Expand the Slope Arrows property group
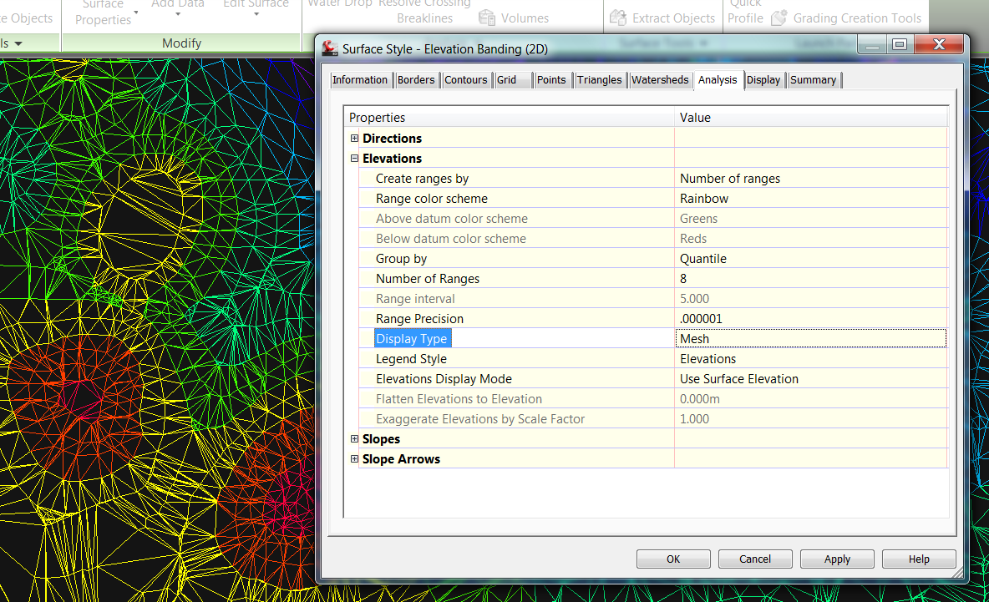This screenshot has height=602, width=989. 354,458
